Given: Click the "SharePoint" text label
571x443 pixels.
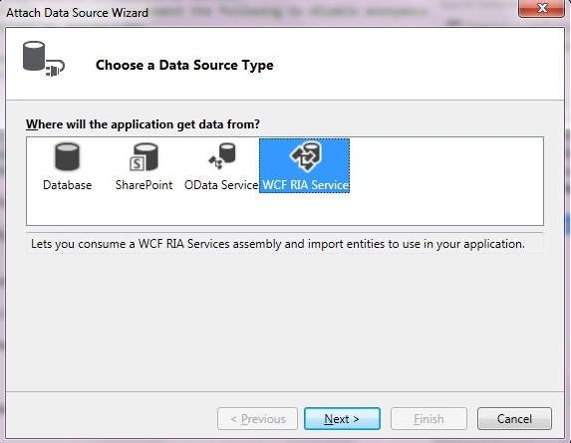Looking at the screenshot, I should point(143,185).
